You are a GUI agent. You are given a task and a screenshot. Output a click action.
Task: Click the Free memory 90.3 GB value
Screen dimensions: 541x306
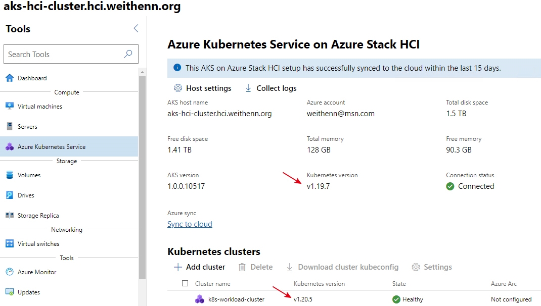(459, 150)
